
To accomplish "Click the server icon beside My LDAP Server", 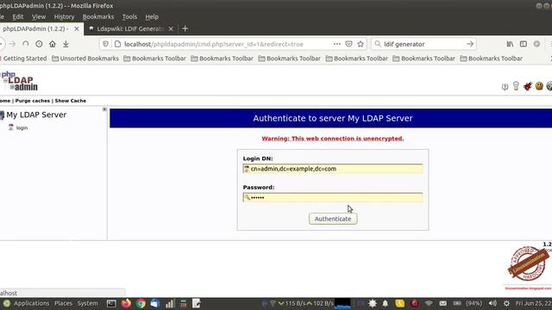I will coord(2,115).
